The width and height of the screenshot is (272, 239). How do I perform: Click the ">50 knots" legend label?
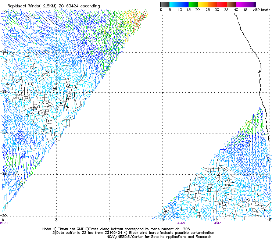click(x=261, y=10)
